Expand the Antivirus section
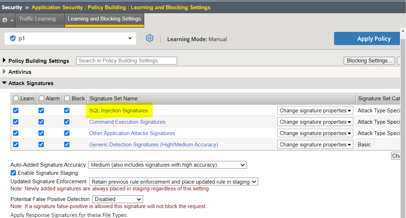406x218 pixels. tap(4, 72)
